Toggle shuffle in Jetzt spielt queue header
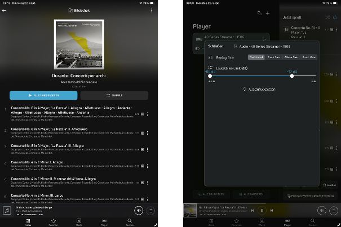This screenshot has width=341, height=227. pyautogui.click(x=327, y=17)
